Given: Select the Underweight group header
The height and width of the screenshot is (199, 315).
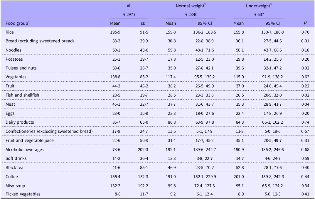Looking at the screenshot, I should [259, 6].
